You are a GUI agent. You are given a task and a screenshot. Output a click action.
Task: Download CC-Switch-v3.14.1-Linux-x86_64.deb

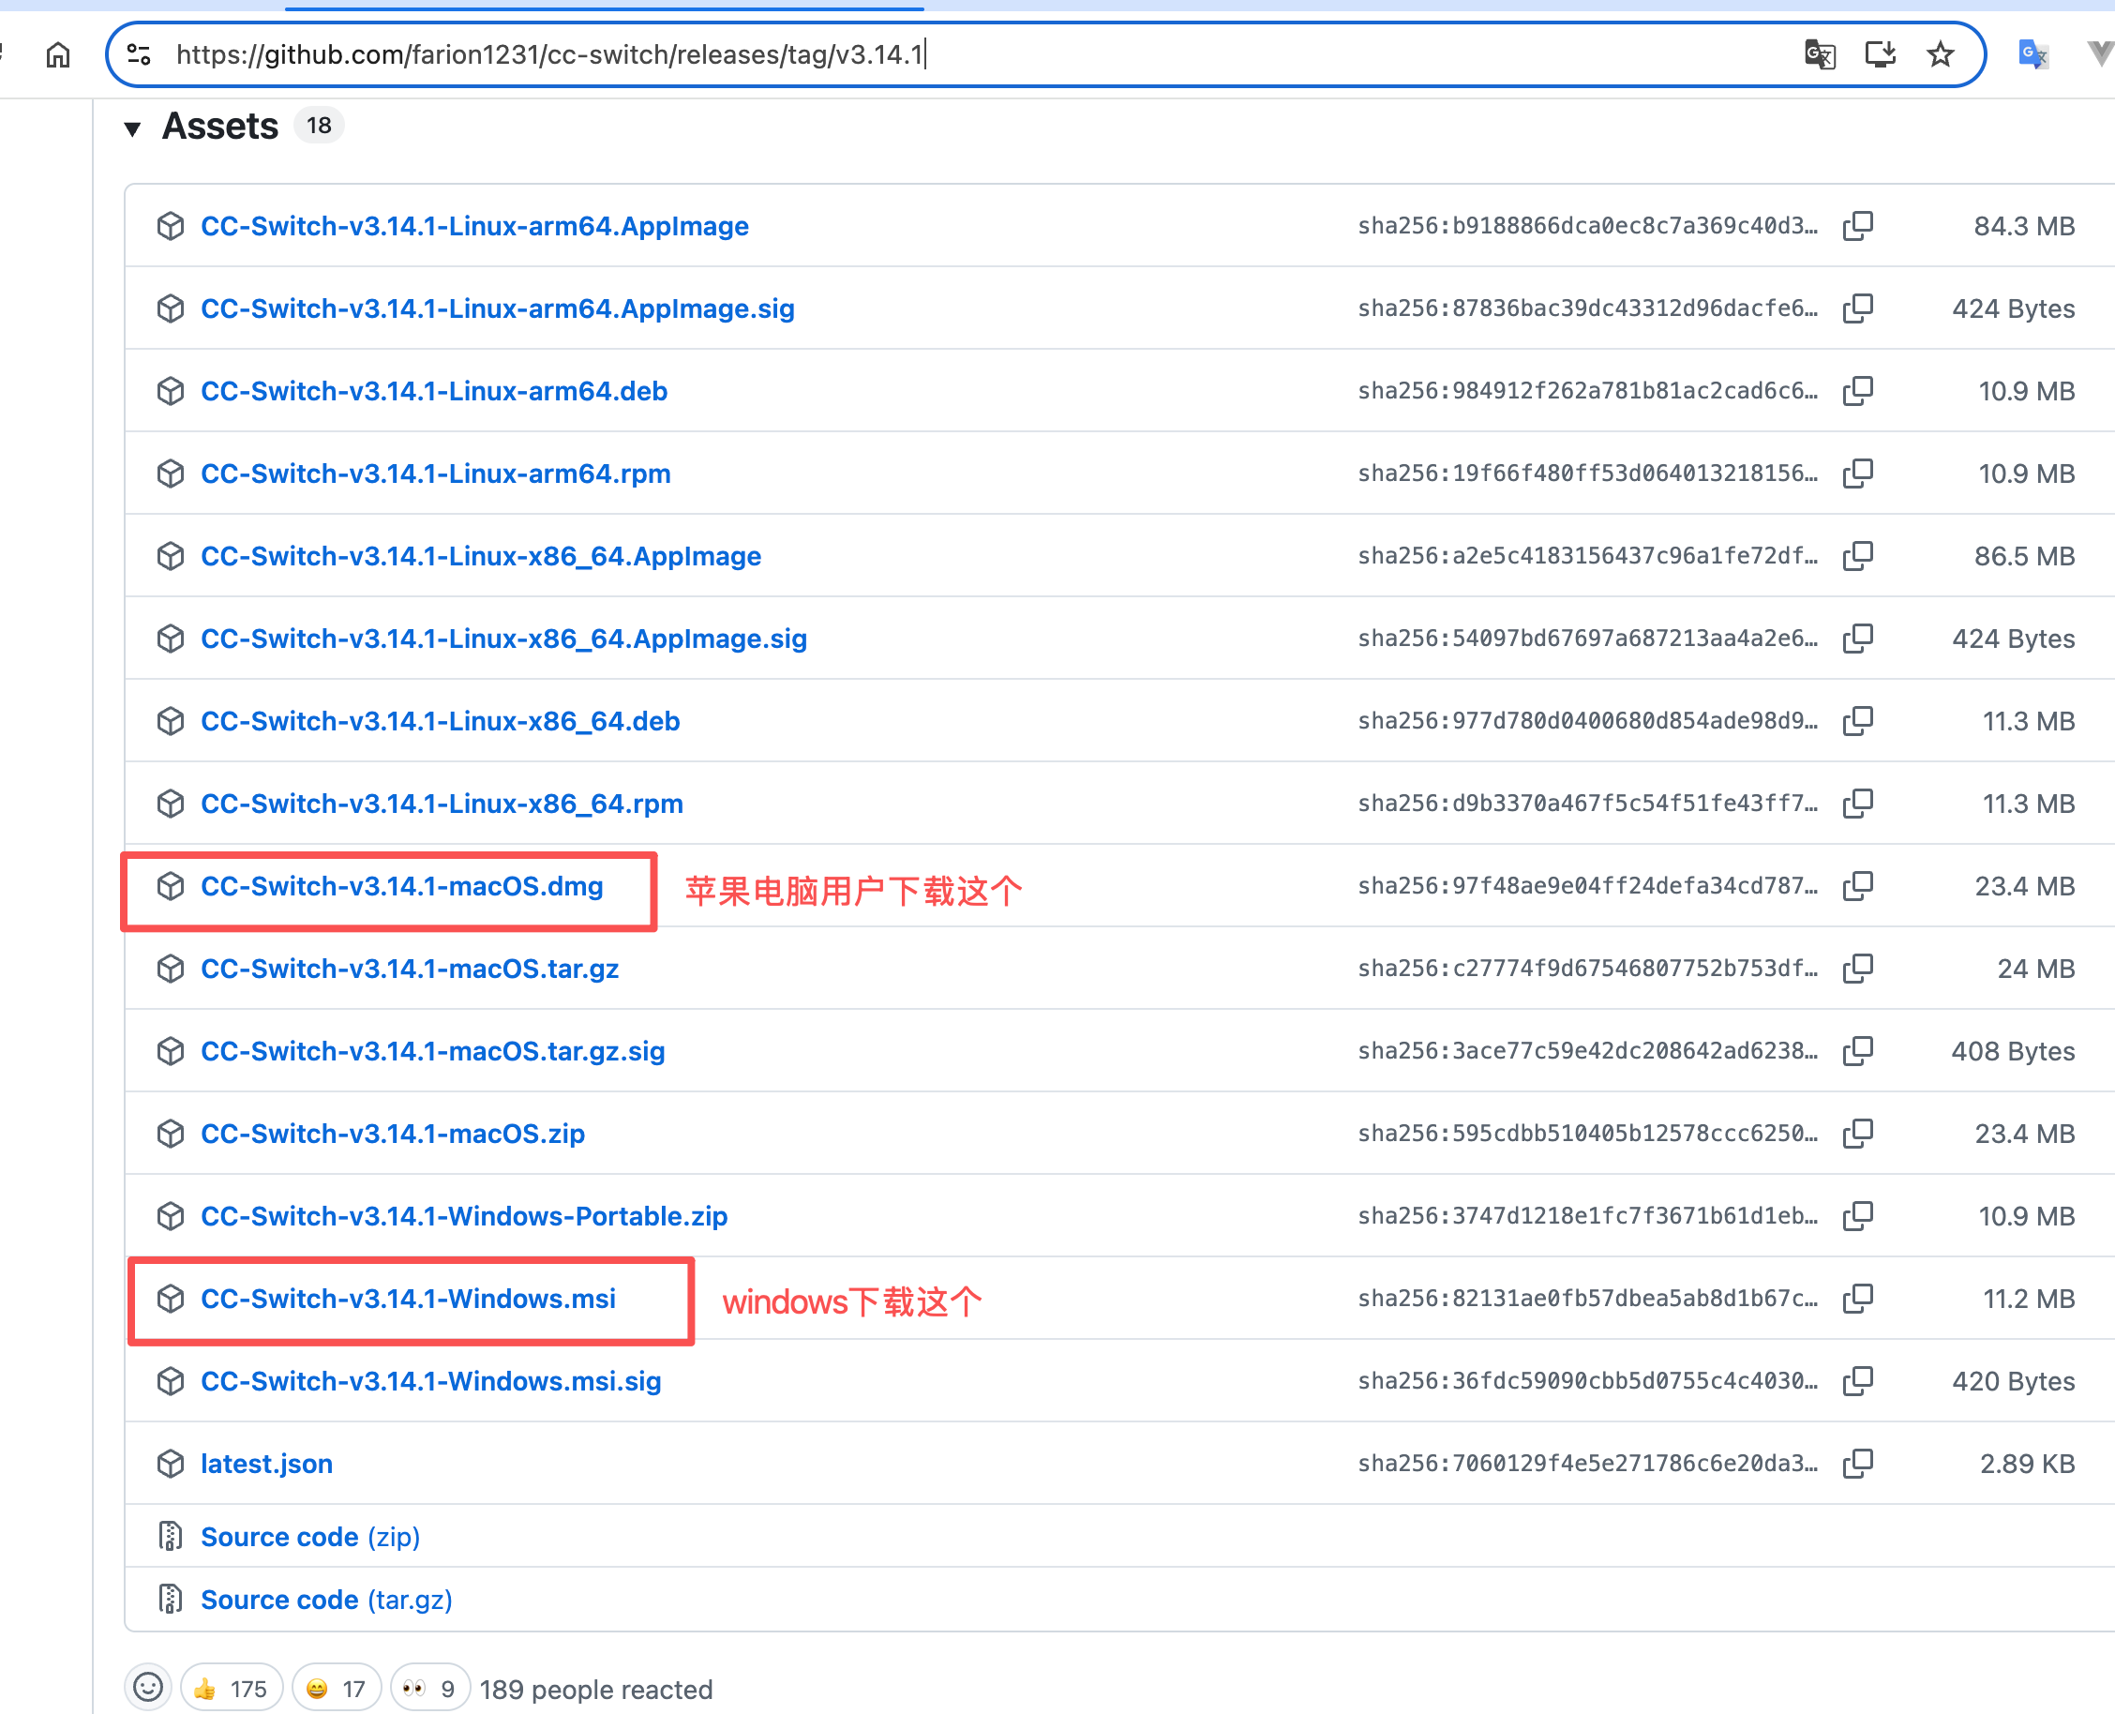pyautogui.click(x=441, y=721)
